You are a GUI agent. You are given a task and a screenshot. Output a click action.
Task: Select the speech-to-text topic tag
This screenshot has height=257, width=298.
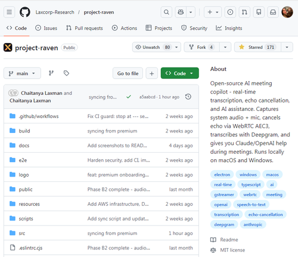[251, 205]
